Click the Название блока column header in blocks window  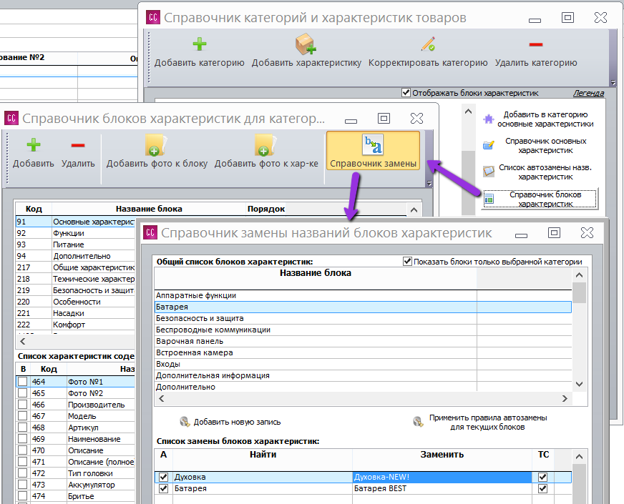(x=149, y=209)
